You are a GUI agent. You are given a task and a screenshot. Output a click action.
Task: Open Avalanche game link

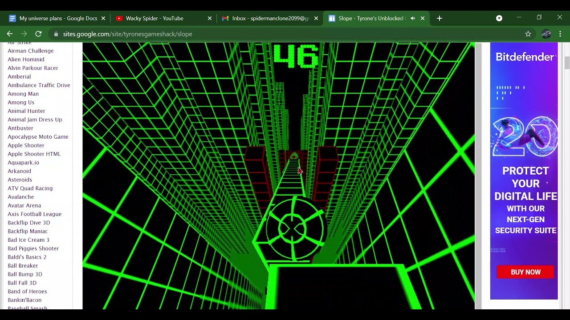[x=20, y=197]
